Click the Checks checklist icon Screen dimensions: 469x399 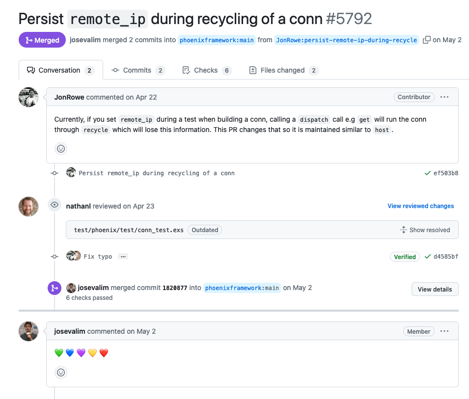187,70
